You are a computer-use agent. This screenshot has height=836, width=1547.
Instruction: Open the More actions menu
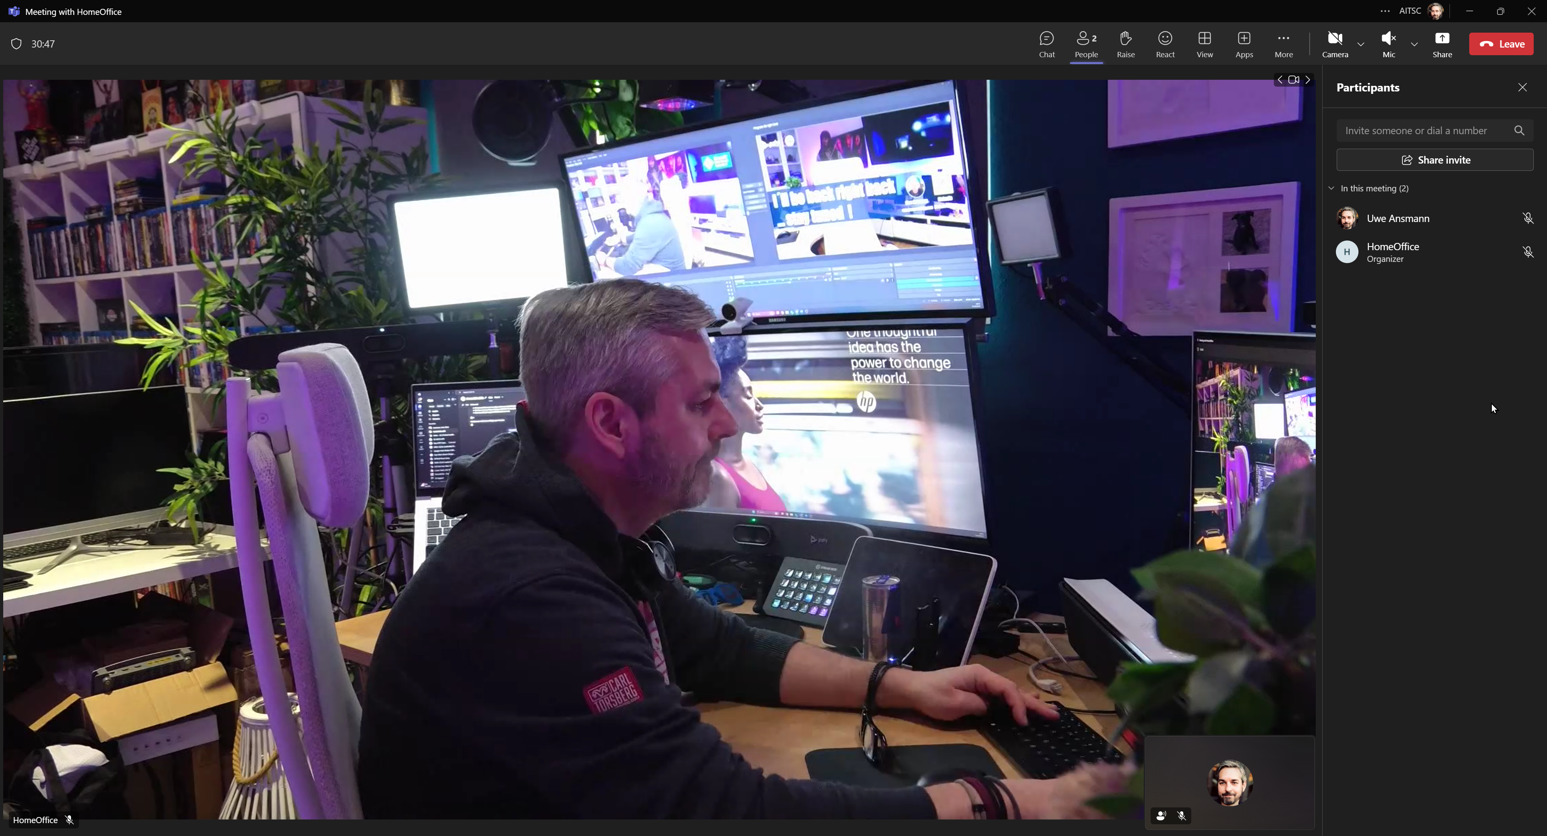click(x=1283, y=44)
